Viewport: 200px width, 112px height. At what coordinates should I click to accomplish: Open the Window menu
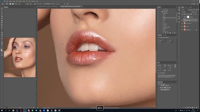click(33, 1)
